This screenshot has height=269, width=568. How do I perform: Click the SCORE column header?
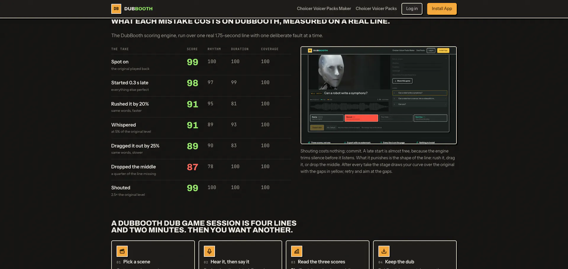(x=192, y=49)
